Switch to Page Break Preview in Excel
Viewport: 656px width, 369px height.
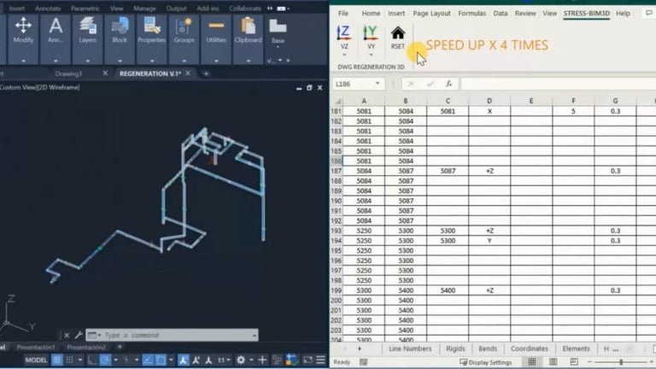[574, 362]
